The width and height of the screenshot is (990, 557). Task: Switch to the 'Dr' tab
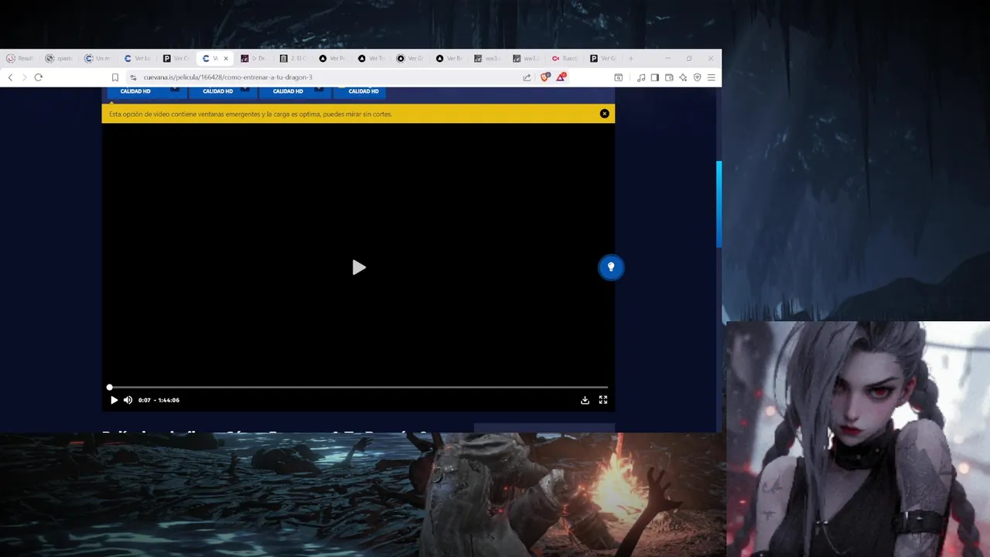254,58
